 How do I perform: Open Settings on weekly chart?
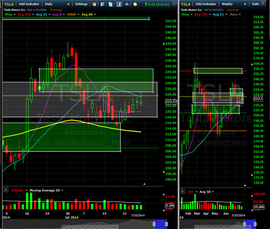point(255,4)
